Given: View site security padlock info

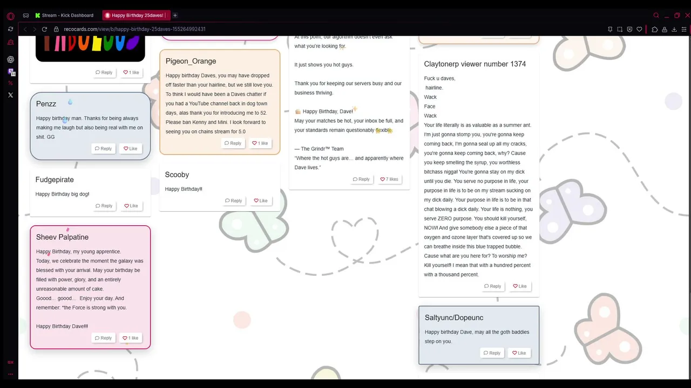Looking at the screenshot, I should 57,29.
